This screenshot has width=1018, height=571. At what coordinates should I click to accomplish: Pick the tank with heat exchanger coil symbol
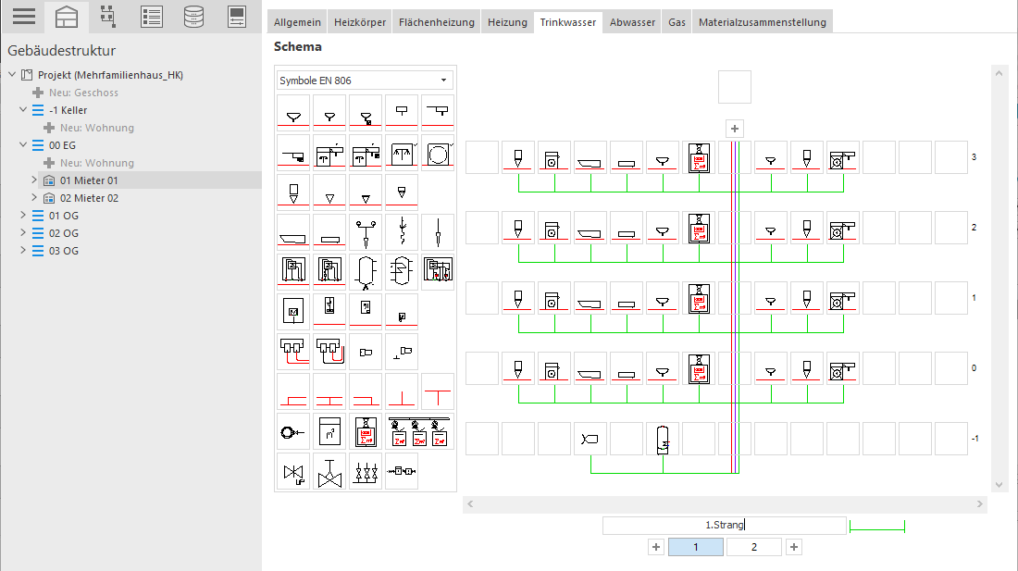coord(402,270)
